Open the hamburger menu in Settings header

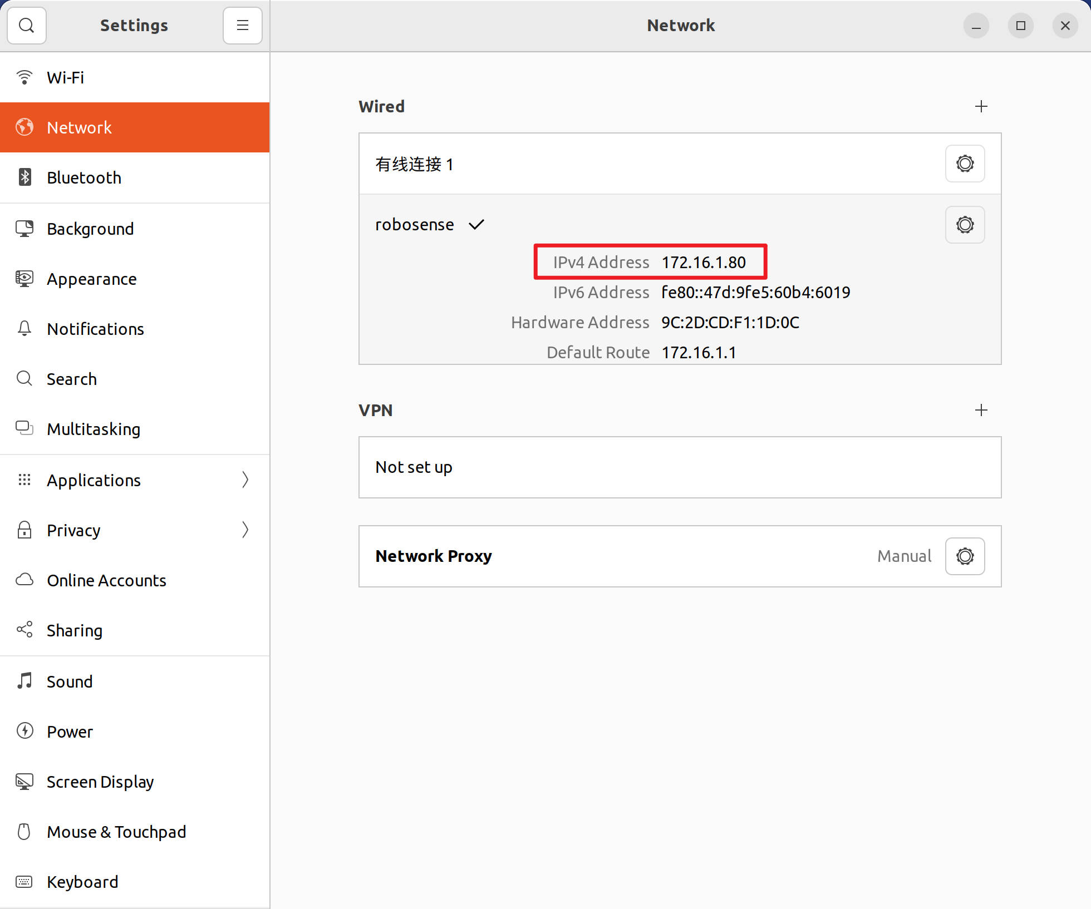pos(242,26)
